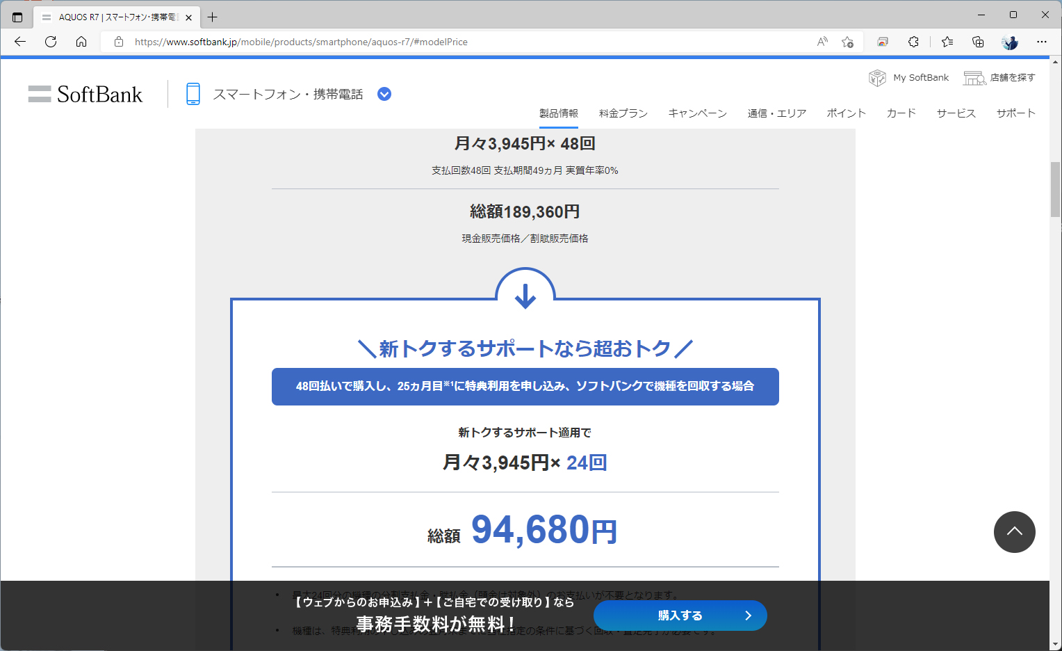Screen dimensions: 1062x651
Task: Click the page vertical scrollbar thumb
Action: tap(1055, 189)
